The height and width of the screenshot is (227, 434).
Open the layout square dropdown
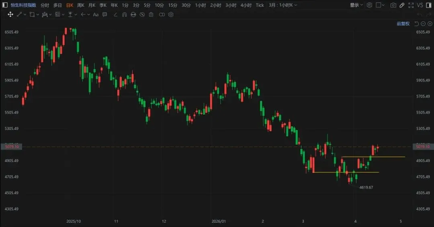[380, 5]
